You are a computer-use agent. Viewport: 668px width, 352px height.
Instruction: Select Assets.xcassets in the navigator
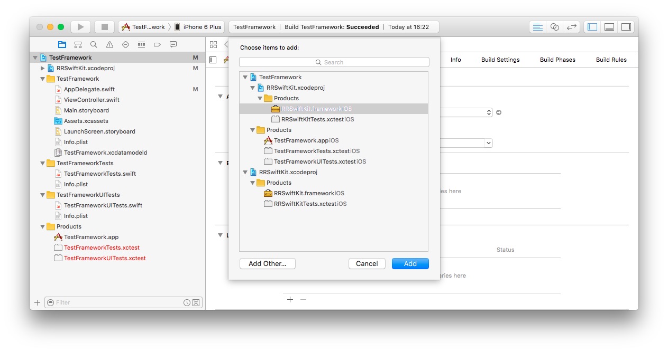(x=86, y=121)
